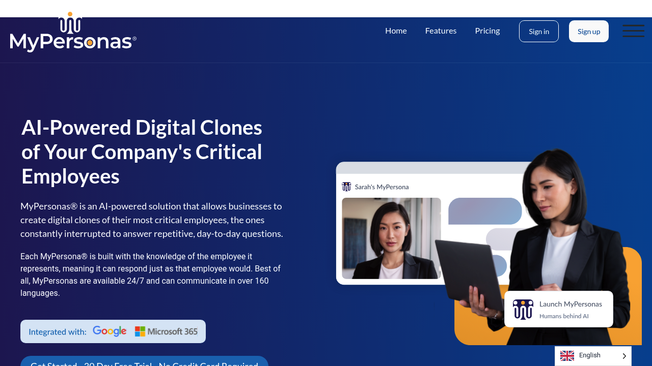Click the Launch MyPersonas card
The image size is (652, 366).
click(x=559, y=309)
